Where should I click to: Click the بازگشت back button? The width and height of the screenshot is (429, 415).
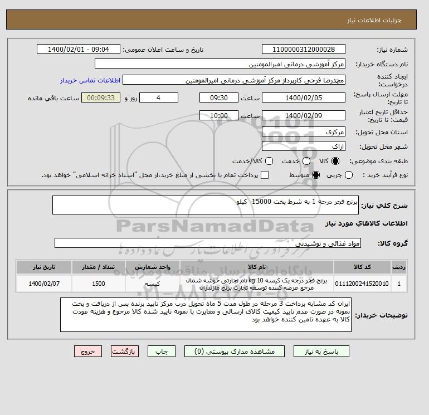[x=125, y=351]
